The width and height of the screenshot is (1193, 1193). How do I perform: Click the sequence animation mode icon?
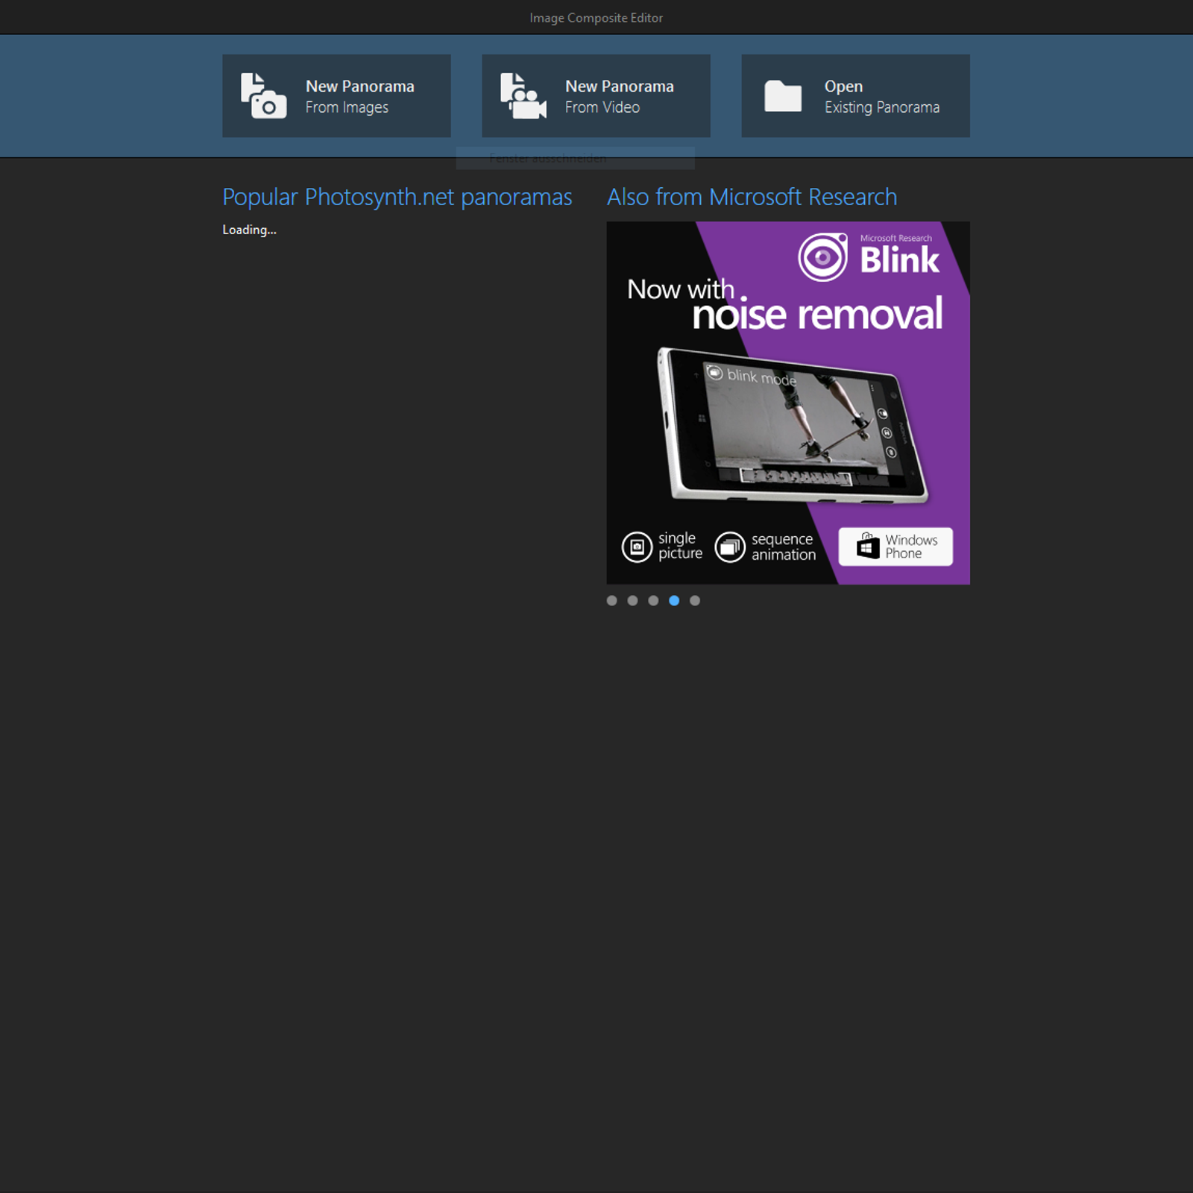[x=730, y=547]
